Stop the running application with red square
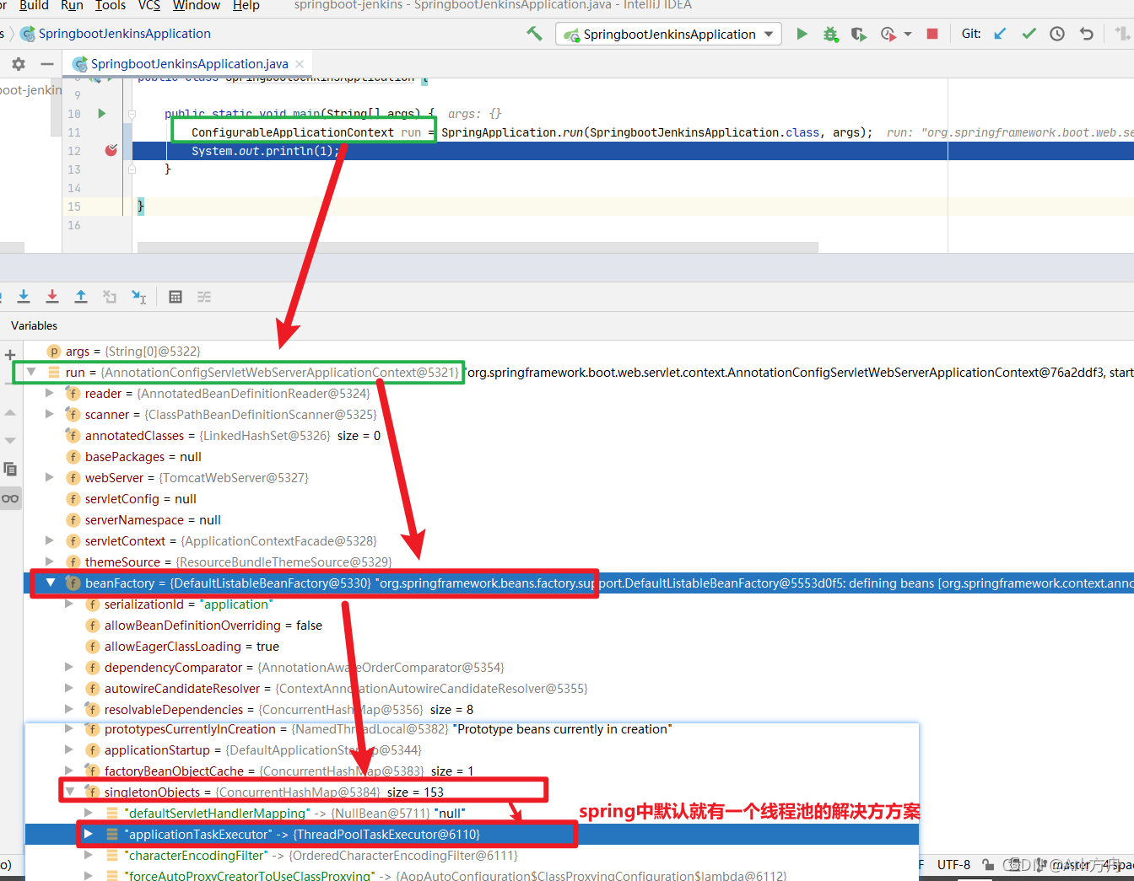1134x881 pixels. (x=932, y=34)
